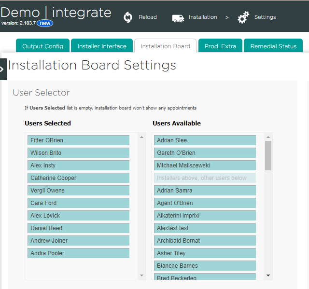The height and width of the screenshot is (289, 309).
Task: Select Adrian Slee in Users Available
Action: (x=205, y=140)
